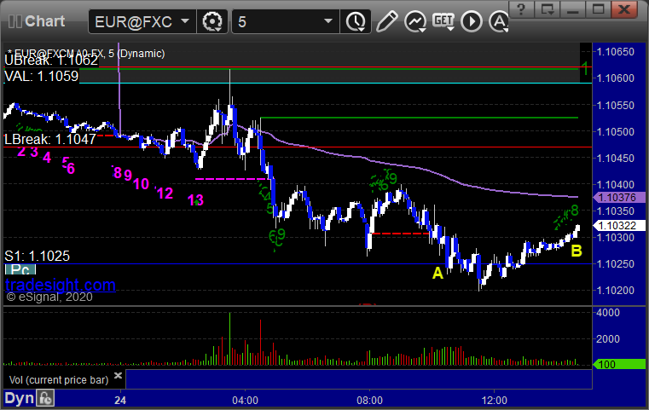Select the 2000 volume axis label
649x410 pixels.
click(x=608, y=339)
